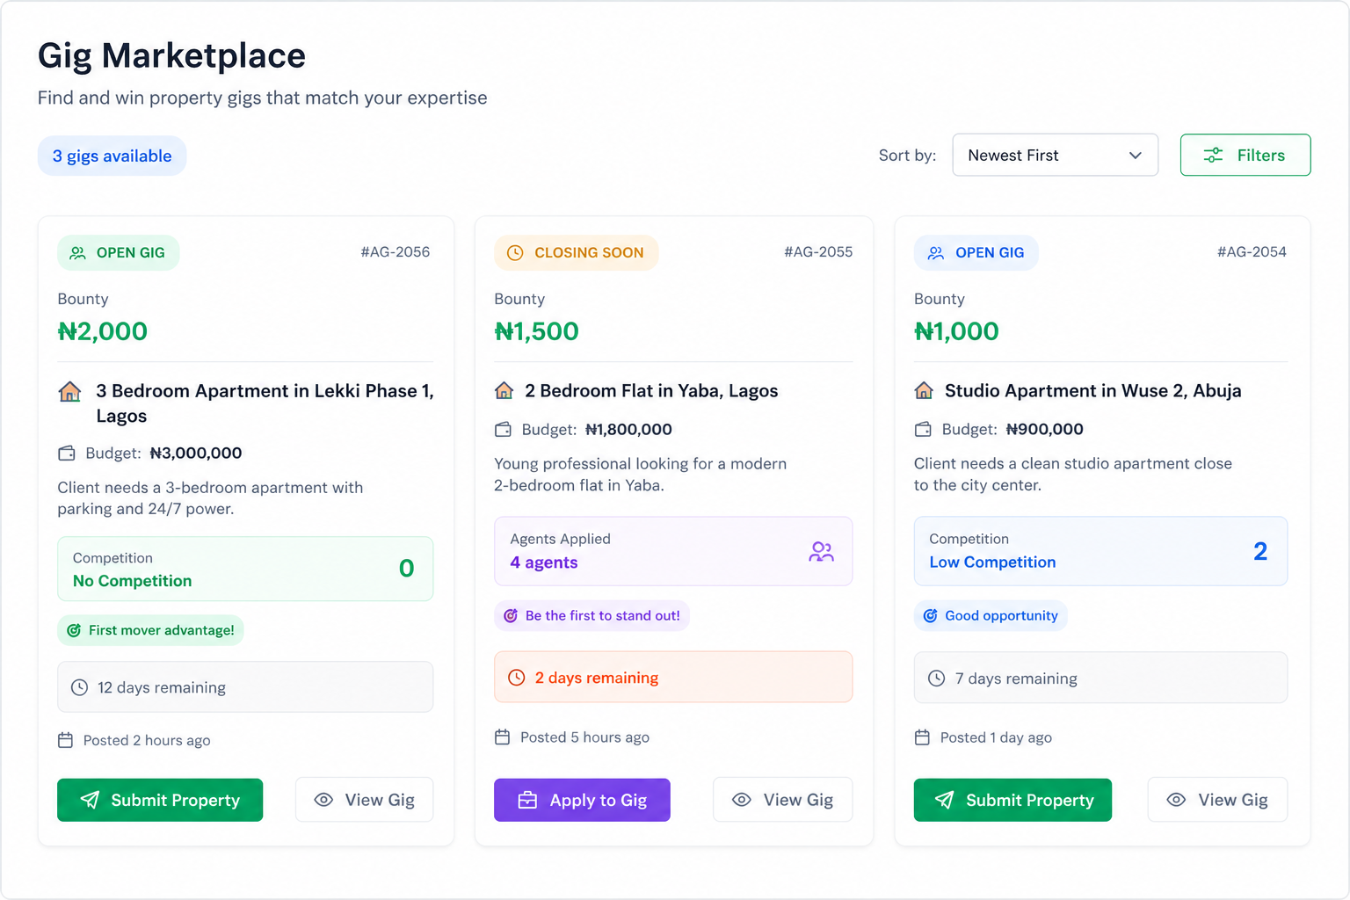The width and height of the screenshot is (1350, 900).
Task: Click the CLOSING SOON badge label
Action: point(589,252)
